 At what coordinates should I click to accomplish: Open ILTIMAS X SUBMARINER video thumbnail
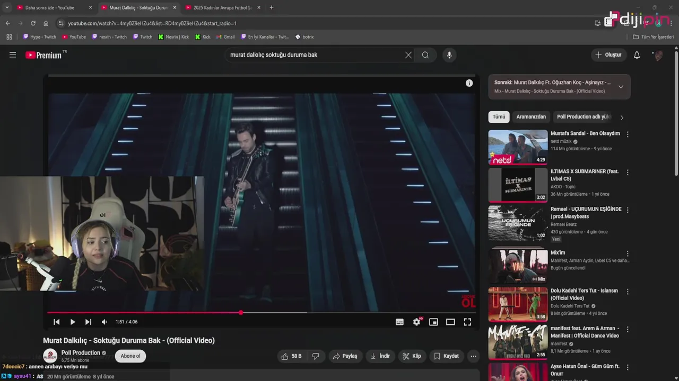click(x=518, y=185)
